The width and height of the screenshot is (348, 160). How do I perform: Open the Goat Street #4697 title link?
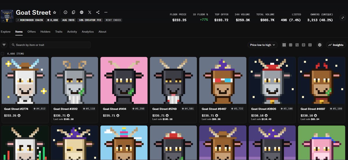[312, 109]
